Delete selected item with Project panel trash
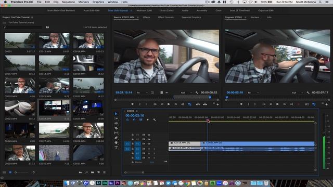 pyautogui.click(x=104, y=172)
